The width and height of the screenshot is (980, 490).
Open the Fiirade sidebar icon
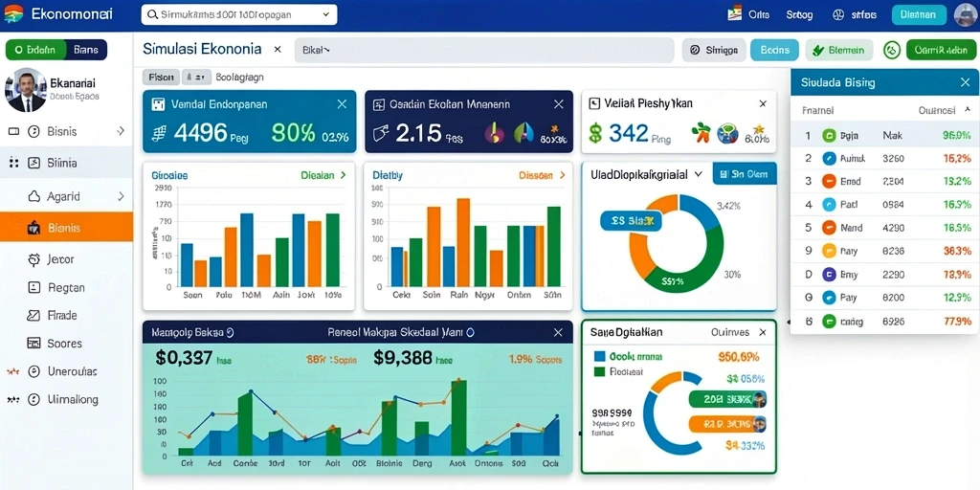click(x=33, y=316)
